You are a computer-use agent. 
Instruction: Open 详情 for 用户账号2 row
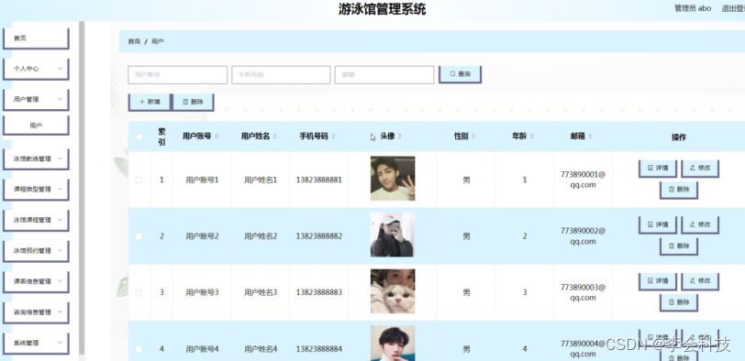(658, 224)
